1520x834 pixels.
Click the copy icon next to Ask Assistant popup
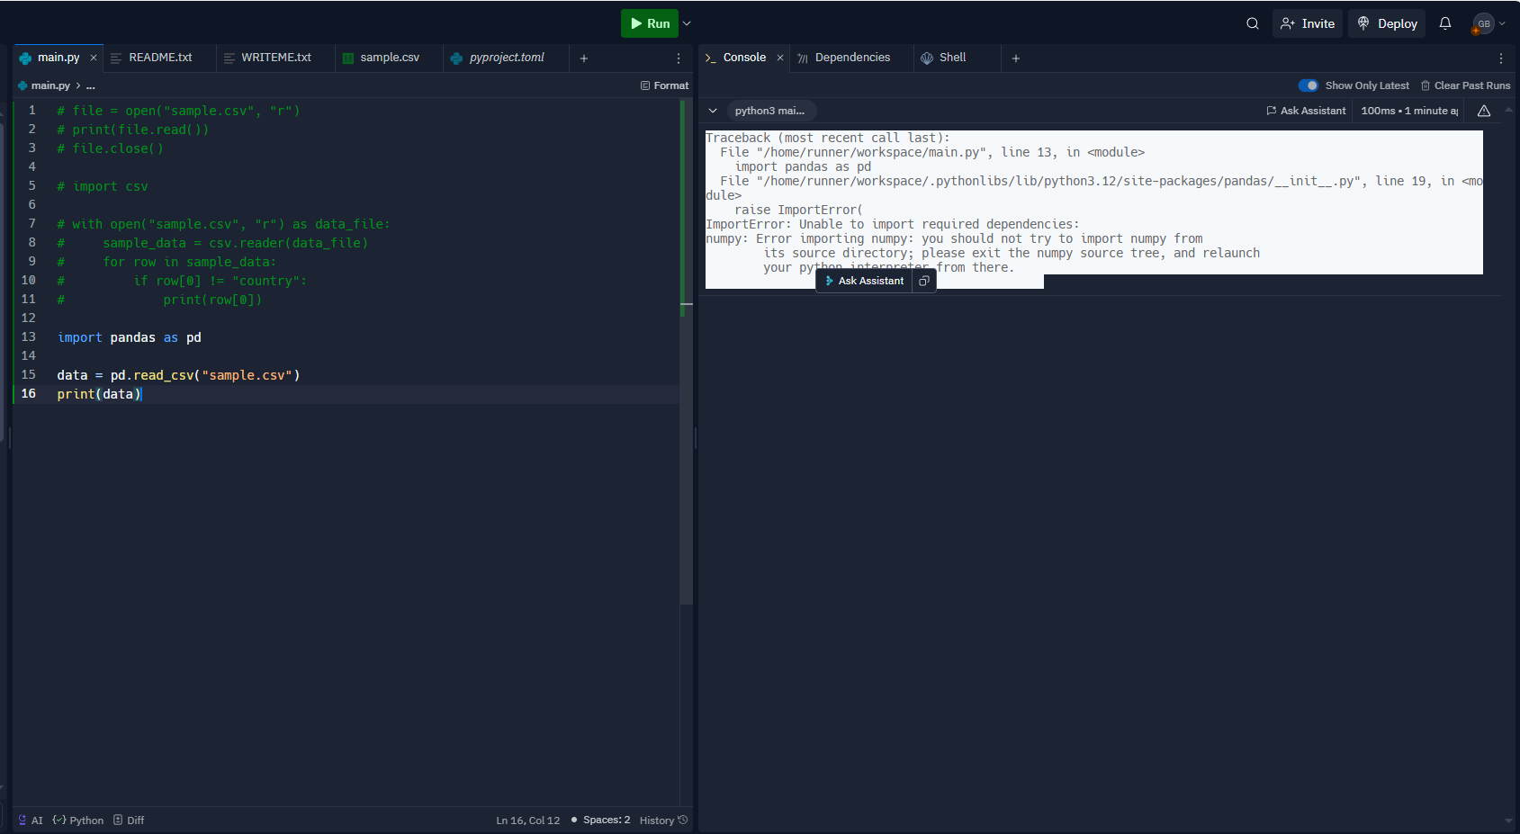pyautogui.click(x=924, y=281)
